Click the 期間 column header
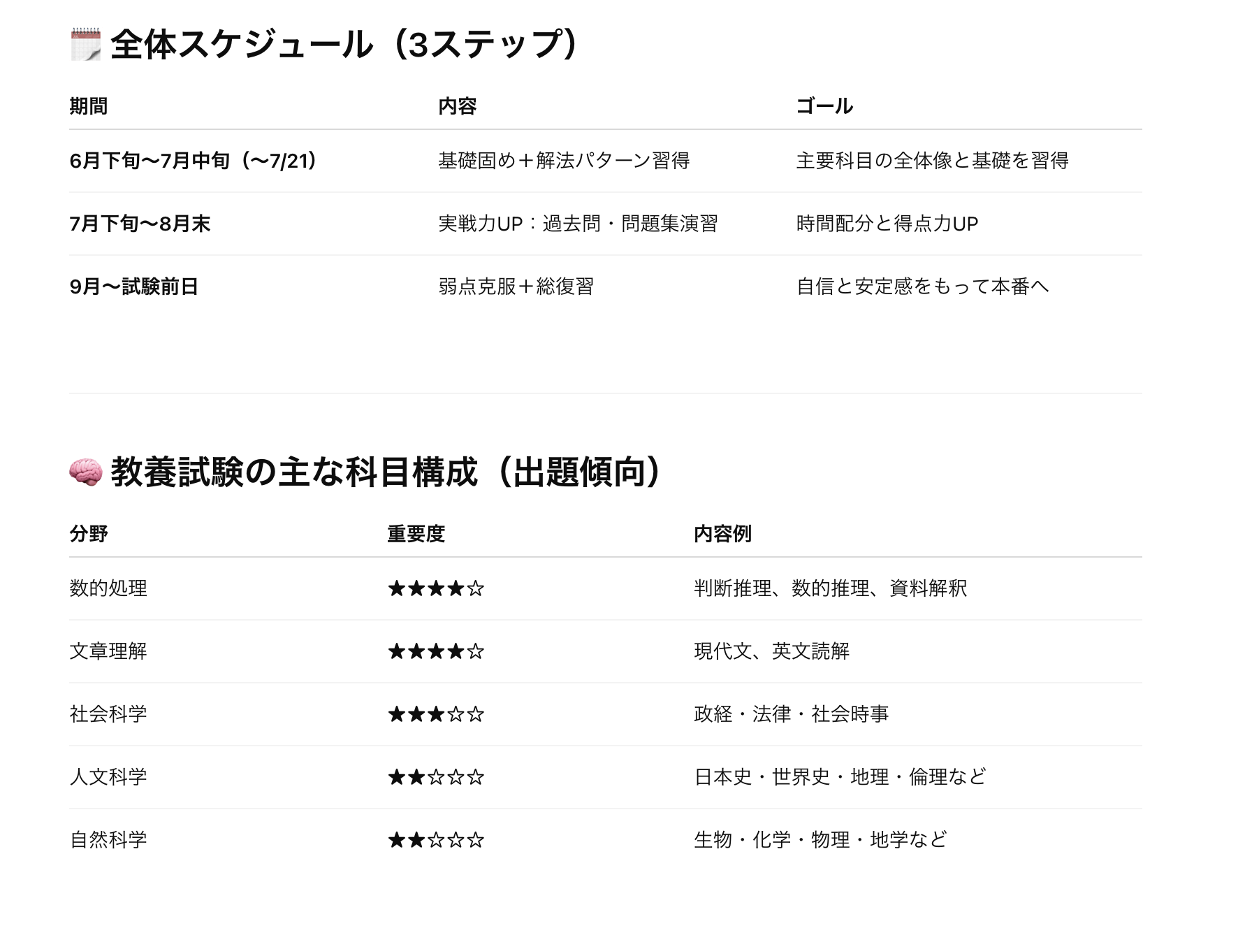1238x928 pixels. 89,106
